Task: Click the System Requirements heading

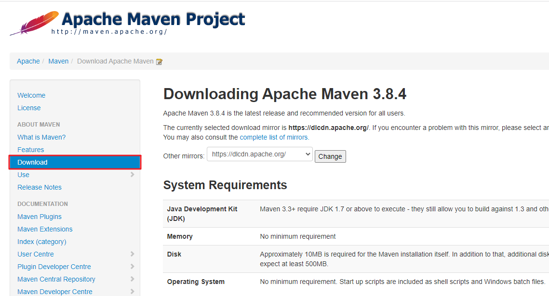Action: [225, 185]
